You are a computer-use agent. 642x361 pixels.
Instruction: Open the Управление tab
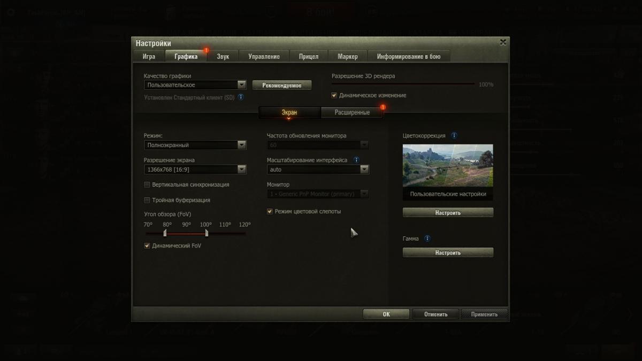click(x=264, y=56)
